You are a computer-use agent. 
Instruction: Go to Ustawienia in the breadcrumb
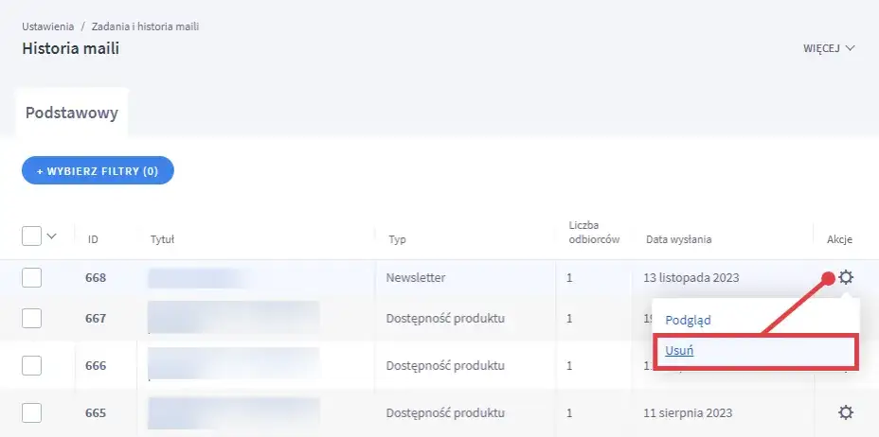(47, 26)
